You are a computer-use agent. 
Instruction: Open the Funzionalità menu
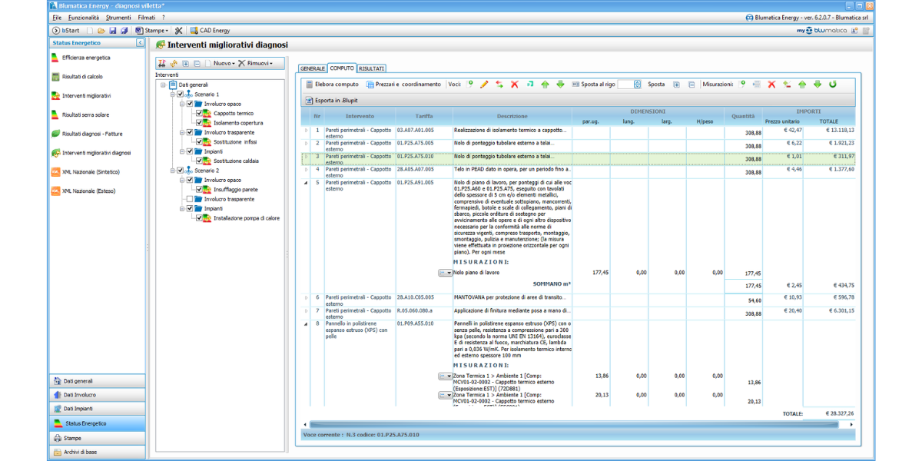(x=83, y=17)
